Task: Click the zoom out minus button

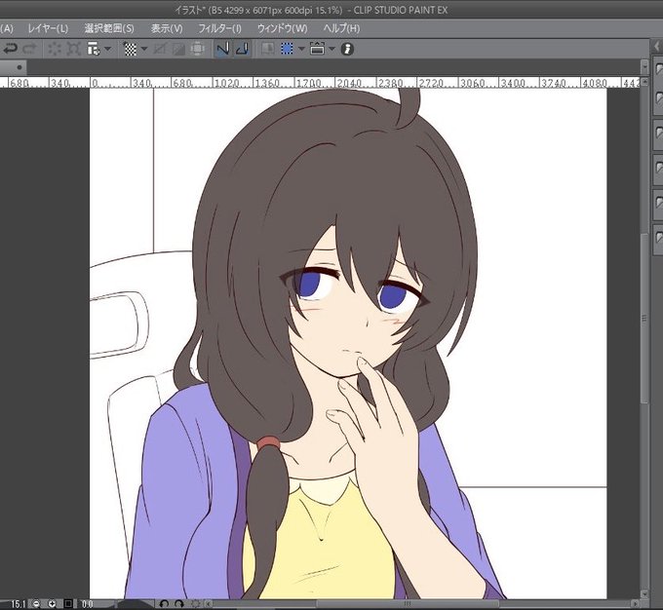Action: 36,604
